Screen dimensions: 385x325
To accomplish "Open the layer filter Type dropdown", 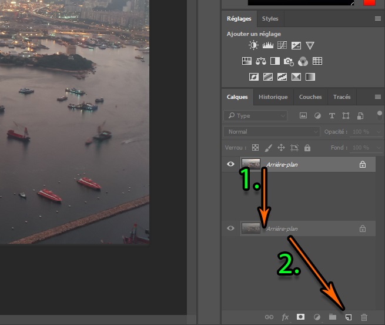I will coord(256,116).
